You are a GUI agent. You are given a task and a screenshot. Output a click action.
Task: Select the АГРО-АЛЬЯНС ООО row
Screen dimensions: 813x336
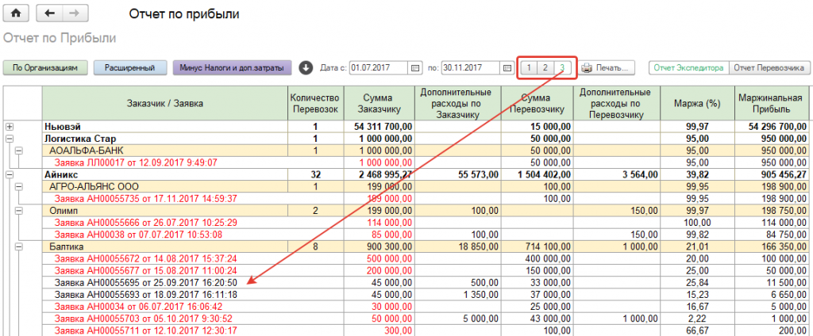click(x=165, y=187)
